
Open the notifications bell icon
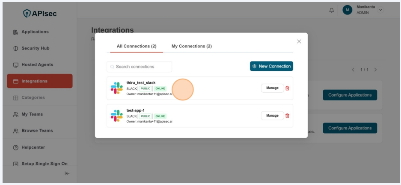click(x=332, y=10)
